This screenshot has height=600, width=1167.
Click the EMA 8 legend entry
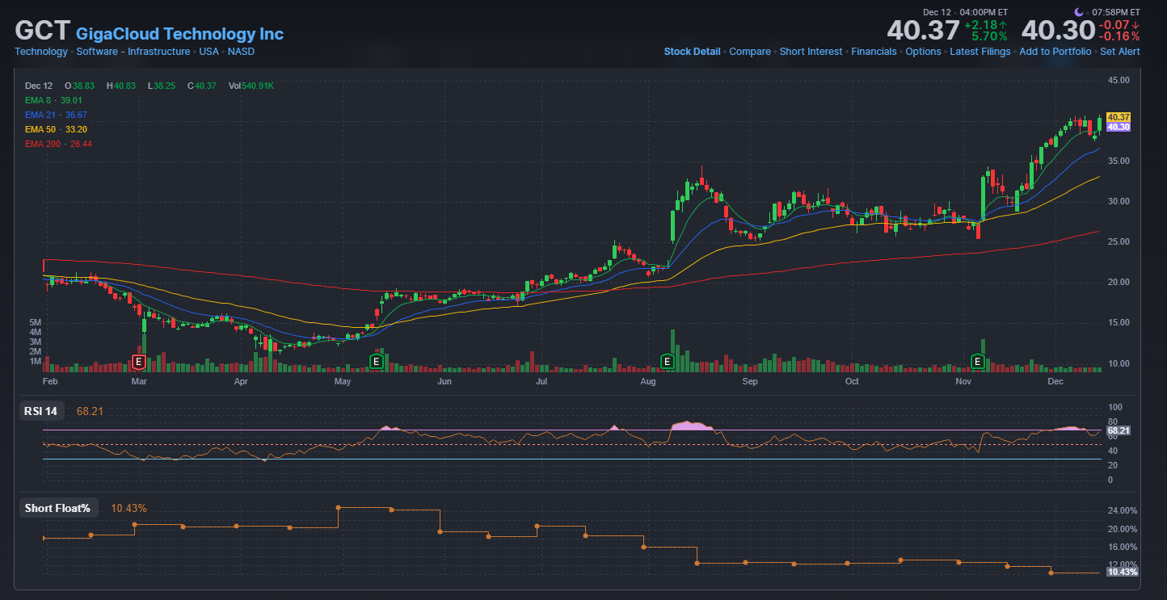point(53,100)
